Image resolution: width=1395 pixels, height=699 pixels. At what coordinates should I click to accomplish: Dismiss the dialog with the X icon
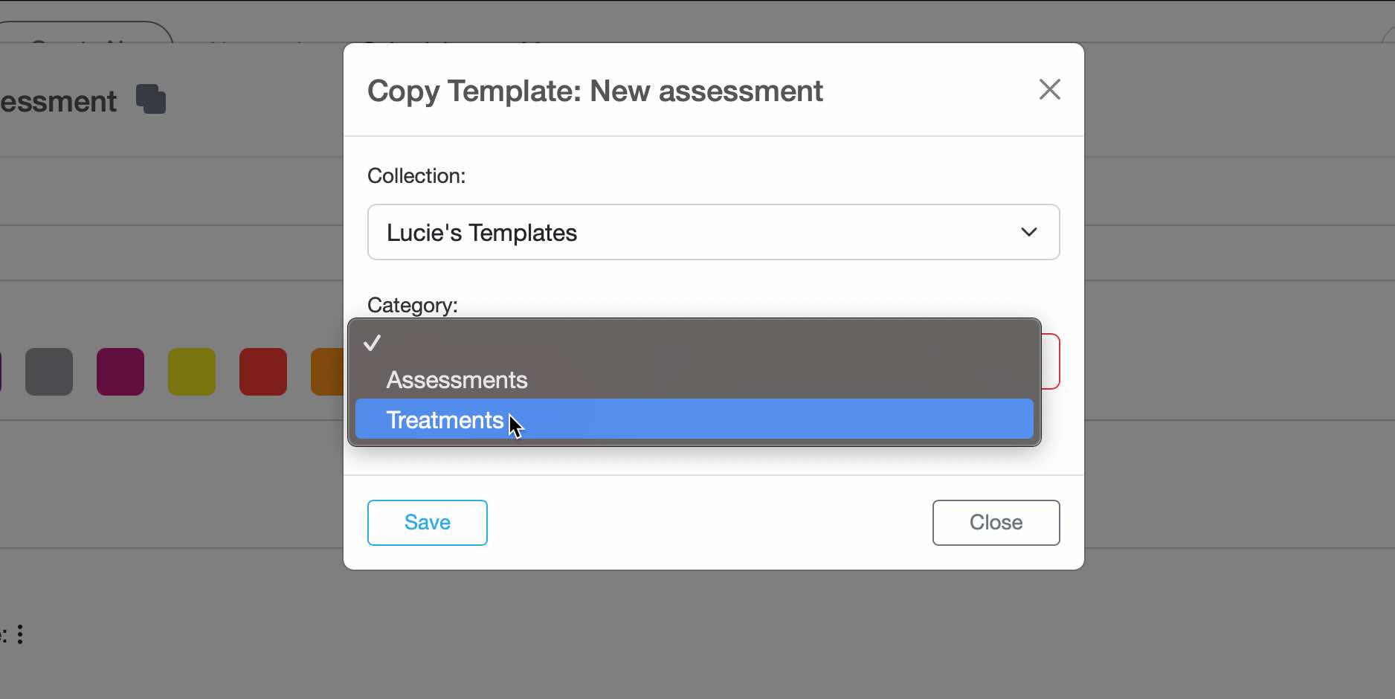click(x=1049, y=89)
